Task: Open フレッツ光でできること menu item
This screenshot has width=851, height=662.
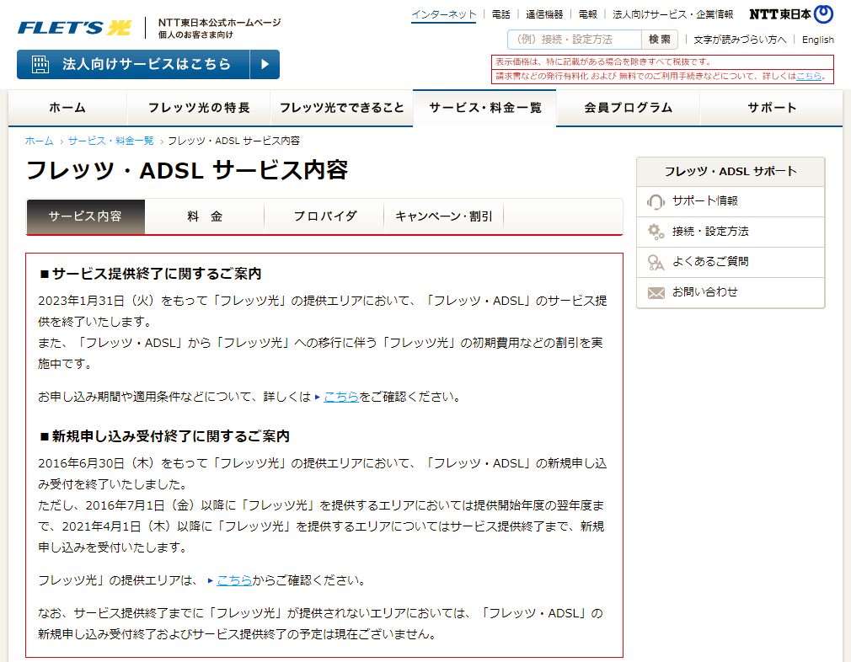Action: [x=341, y=108]
